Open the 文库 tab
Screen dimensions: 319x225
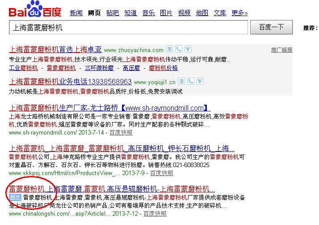[x=220, y=13]
